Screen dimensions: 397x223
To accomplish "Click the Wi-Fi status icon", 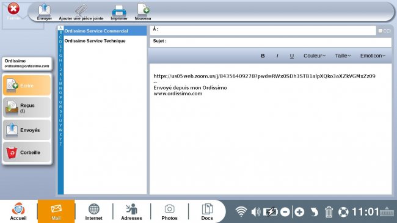I will [241, 211].
